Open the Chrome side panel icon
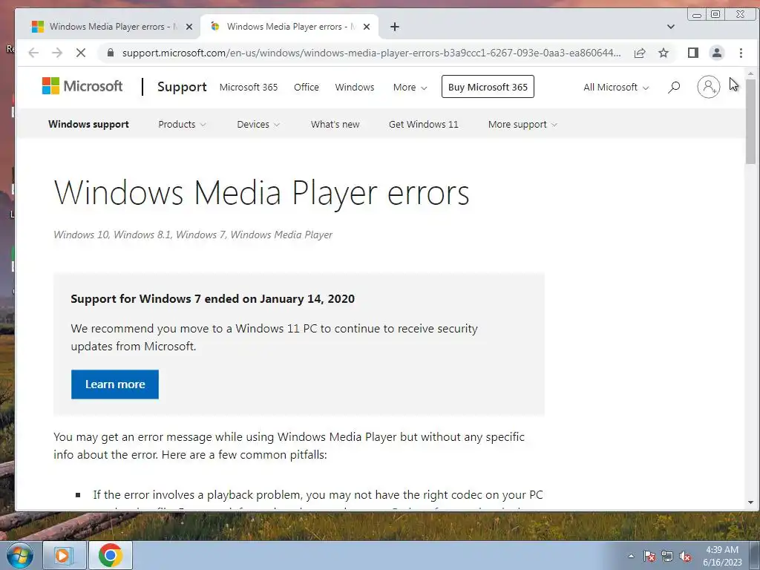Screen dimensions: 760x570 [693, 53]
